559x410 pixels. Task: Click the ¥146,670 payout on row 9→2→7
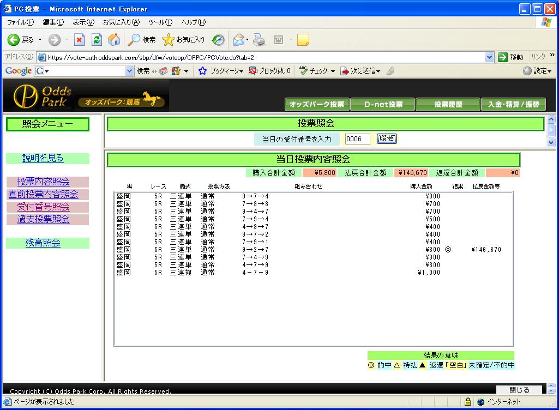coord(486,250)
